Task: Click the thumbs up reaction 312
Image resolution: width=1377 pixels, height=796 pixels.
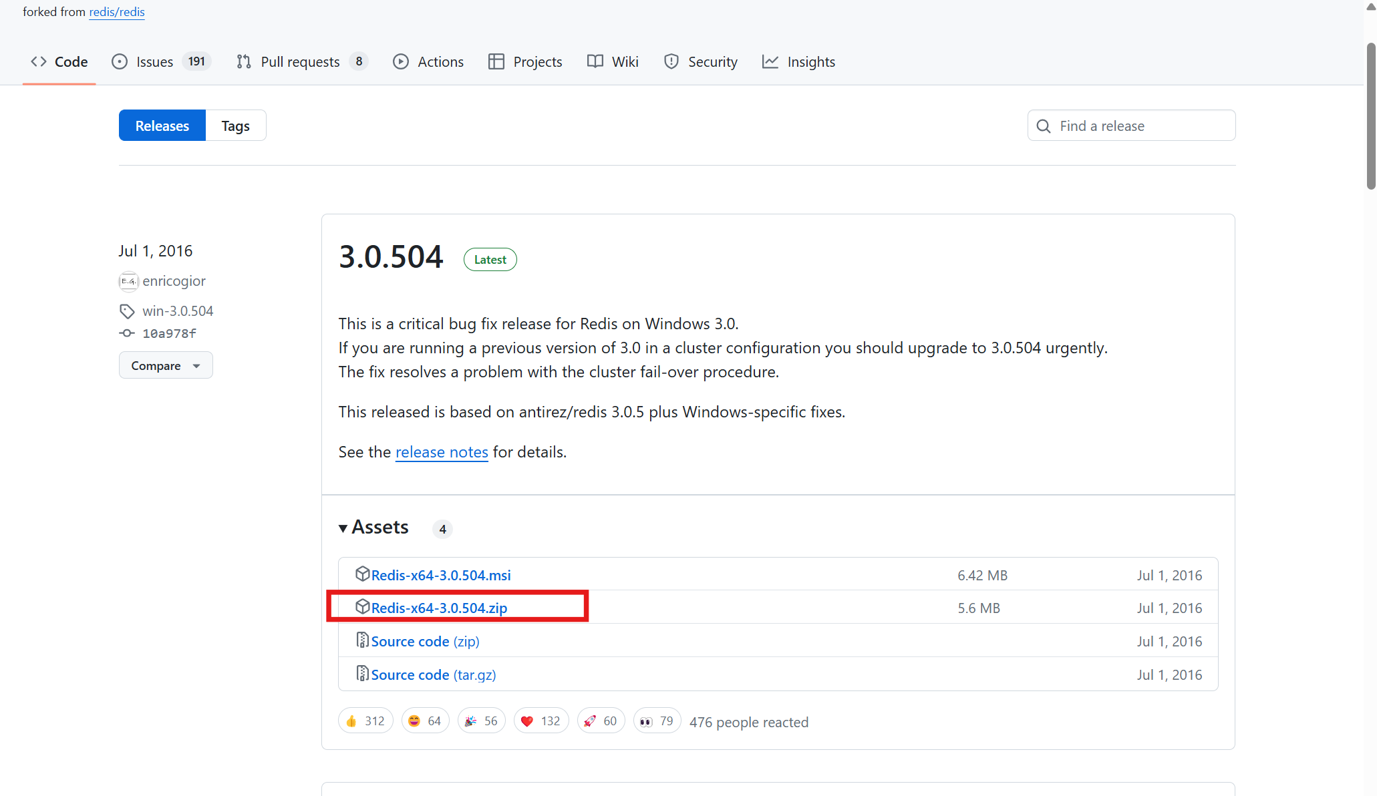Action: point(365,721)
